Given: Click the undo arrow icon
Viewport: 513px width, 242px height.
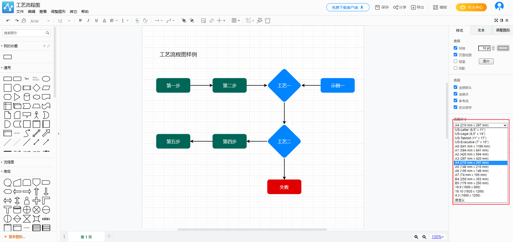Looking at the screenshot, I should [x=8, y=21].
